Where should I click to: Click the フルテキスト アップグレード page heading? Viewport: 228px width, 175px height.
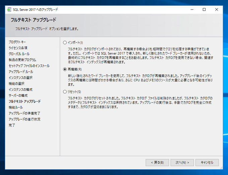34,20
